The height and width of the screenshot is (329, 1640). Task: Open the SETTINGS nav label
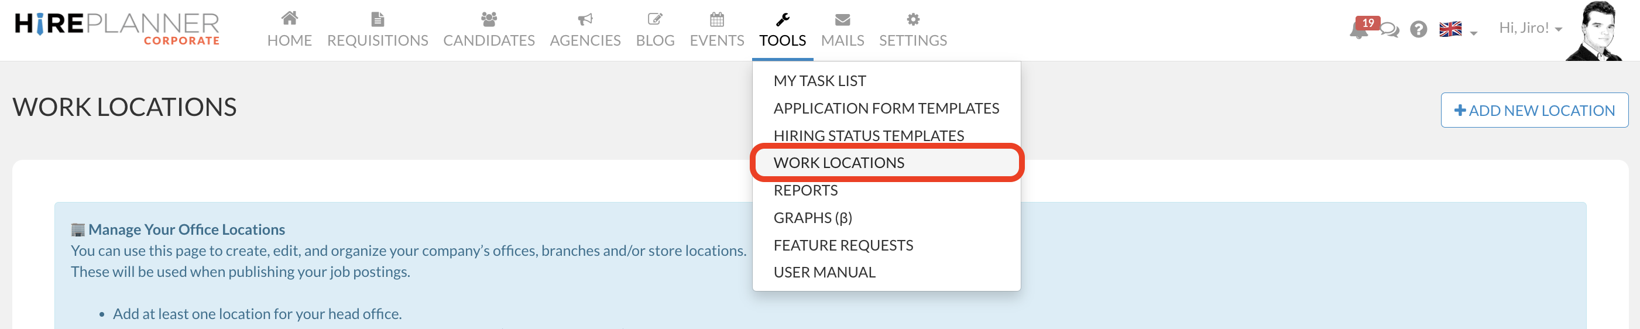coord(913,40)
